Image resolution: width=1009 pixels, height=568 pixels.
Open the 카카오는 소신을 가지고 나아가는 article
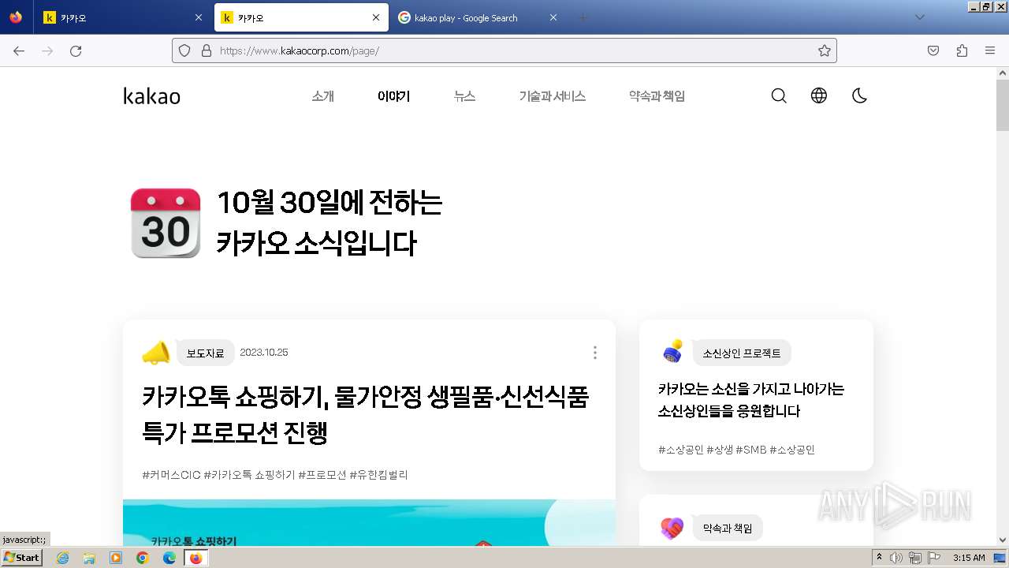(751, 400)
